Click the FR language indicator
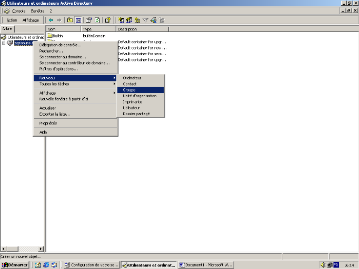The image size is (359, 269). [336, 265]
